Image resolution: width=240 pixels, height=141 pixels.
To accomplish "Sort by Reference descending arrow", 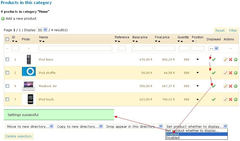I will click(x=116, y=41).
